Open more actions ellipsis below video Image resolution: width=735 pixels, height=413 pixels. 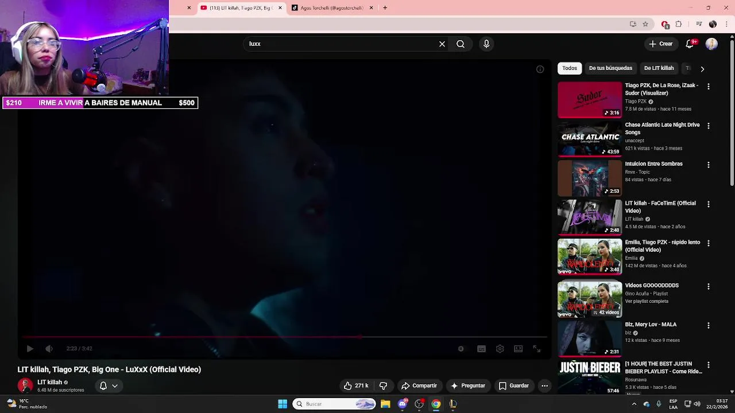[x=544, y=385]
